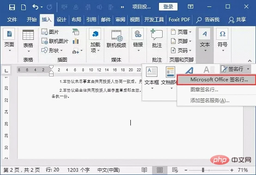Switch to Read Mode view icon
Image resolution: width=256 pixels, height=175 pixels.
tap(144, 170)
